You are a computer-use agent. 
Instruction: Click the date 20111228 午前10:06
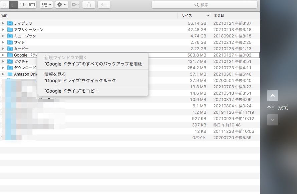tap(234, 131)
